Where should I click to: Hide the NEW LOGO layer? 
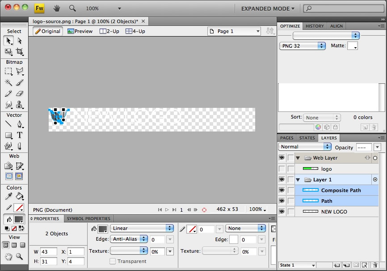tap(282, 212)
